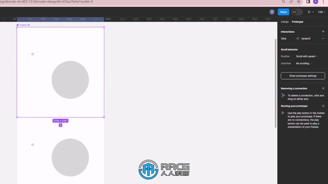Click the 3284 × 3287 size badge
328x184 pixels.
[x=60, y=121]
